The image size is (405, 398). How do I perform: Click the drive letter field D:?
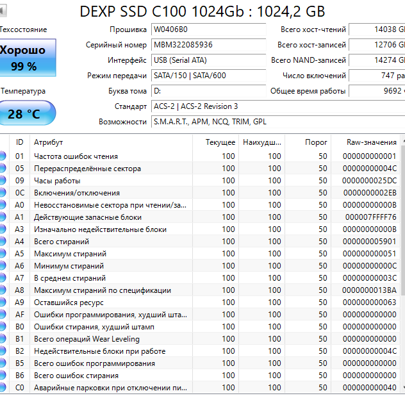point(208,91)
